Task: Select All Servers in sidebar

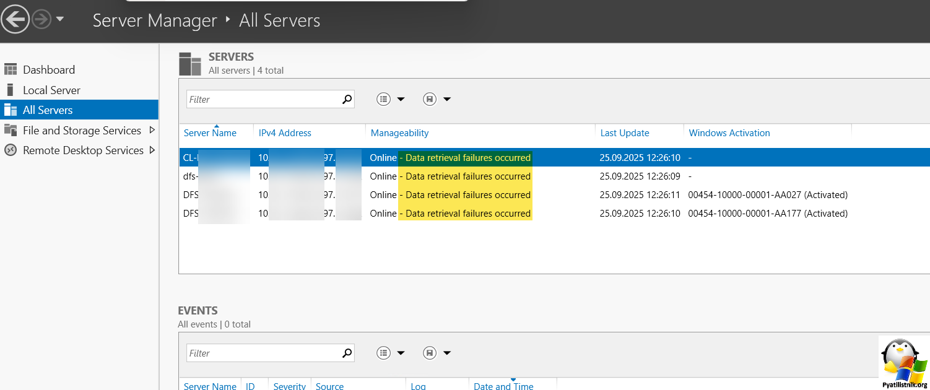Action: [x=79, y=110]
